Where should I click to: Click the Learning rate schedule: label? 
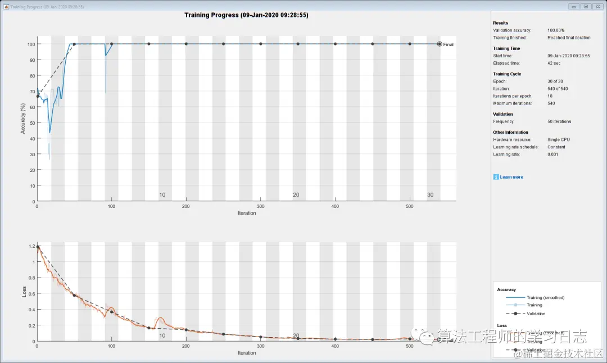pyautogui.click(x=515, y=147)
